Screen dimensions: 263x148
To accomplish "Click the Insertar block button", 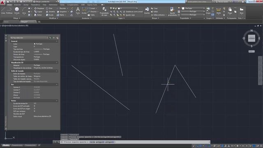I will 147,10.
